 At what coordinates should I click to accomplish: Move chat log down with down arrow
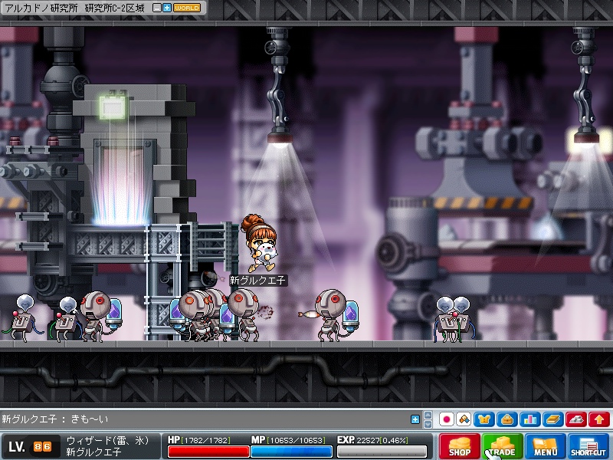[x=428, y=424]
